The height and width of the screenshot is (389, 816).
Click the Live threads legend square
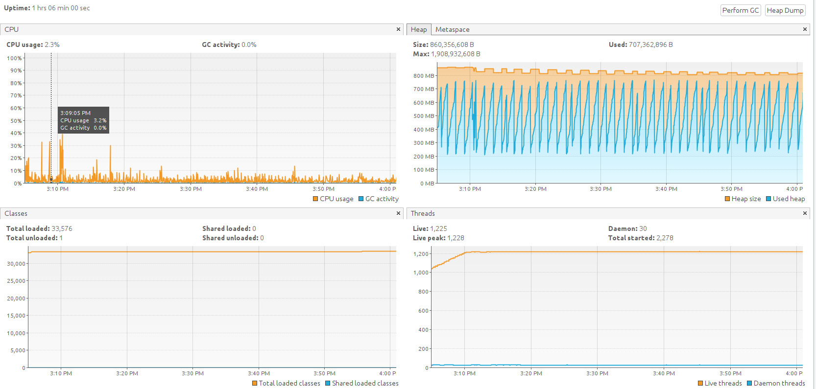click(x=700, y=383)
